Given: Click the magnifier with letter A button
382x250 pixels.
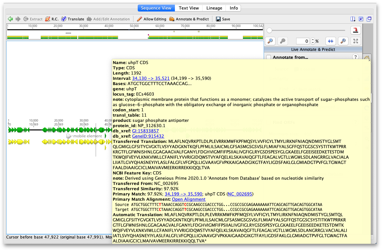Looking at the screenshot, I should (x=343, y=41).
